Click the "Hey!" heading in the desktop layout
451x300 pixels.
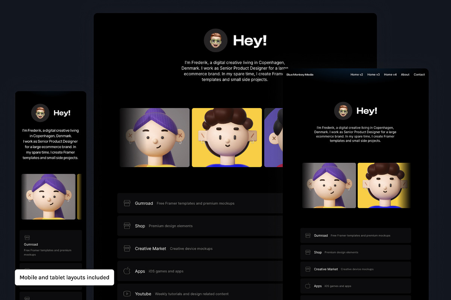point(250,40)
